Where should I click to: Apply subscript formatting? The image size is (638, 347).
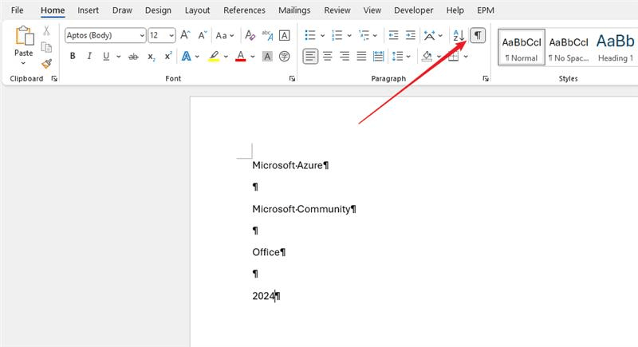coord(151,57)
